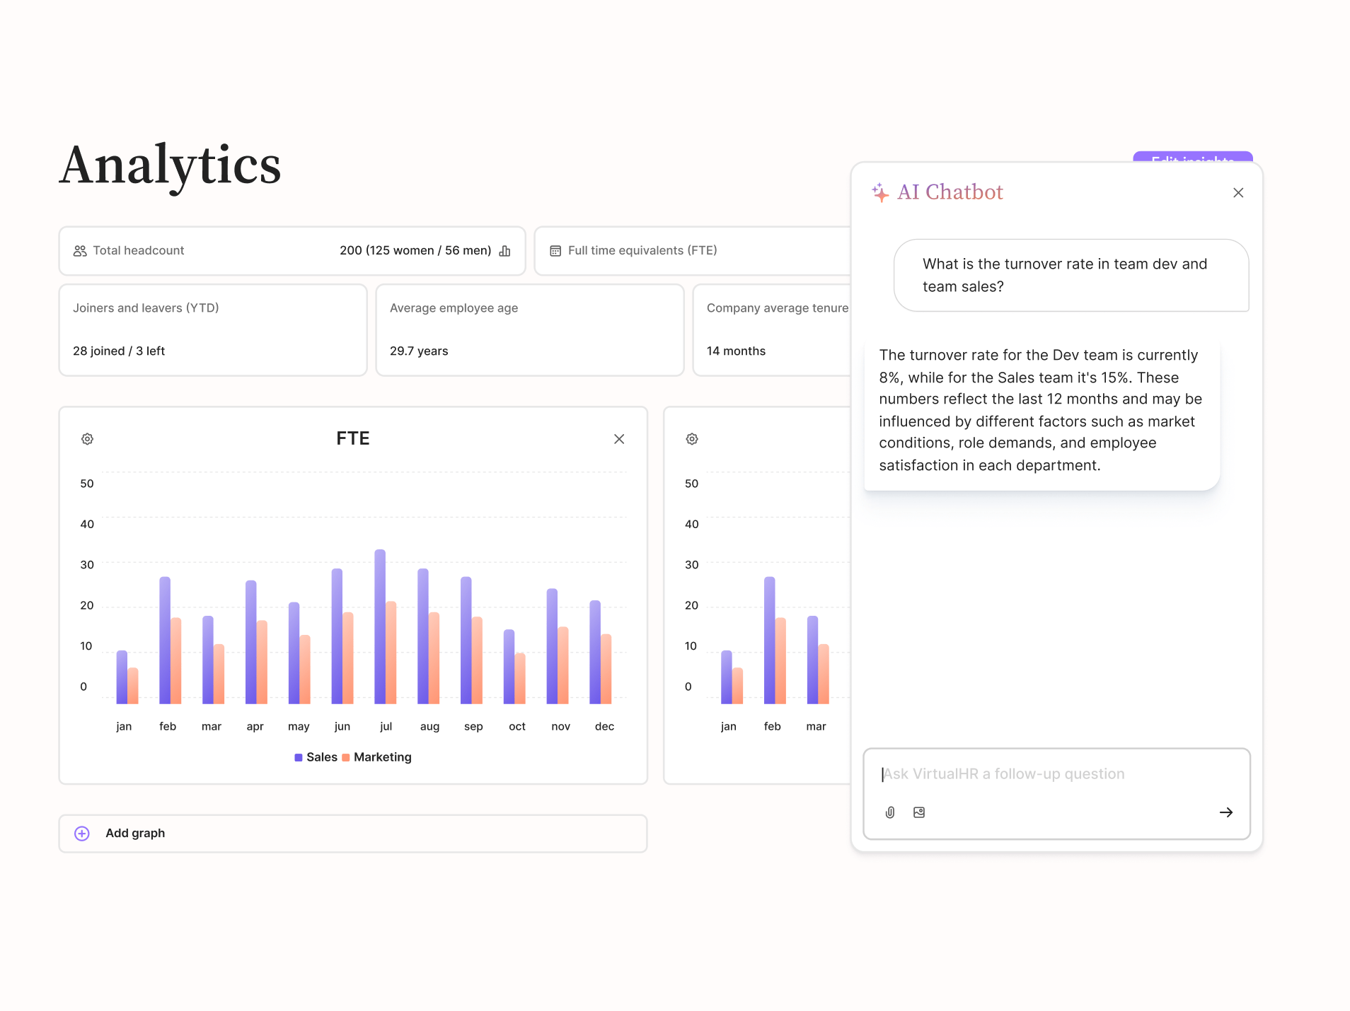The height and width of the screenshot is (1011, 1350).
Task: Click the attachment paperclip icon in chatbot
Action: pyautogui.click(x=890, y=812)
